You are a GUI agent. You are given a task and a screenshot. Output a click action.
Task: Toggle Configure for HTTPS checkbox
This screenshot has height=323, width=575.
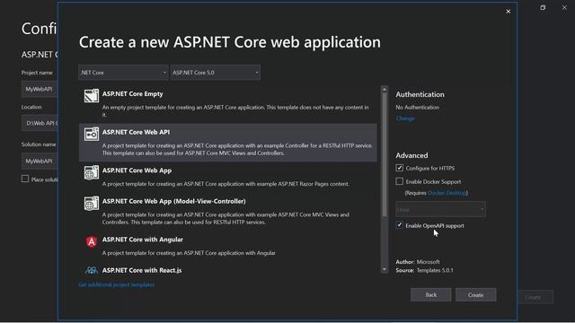399,168
